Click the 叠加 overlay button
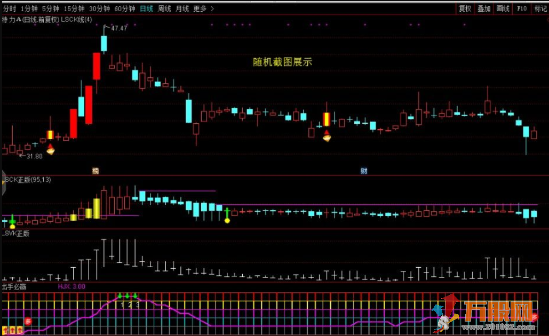The image size is (549, 336). 484,9
